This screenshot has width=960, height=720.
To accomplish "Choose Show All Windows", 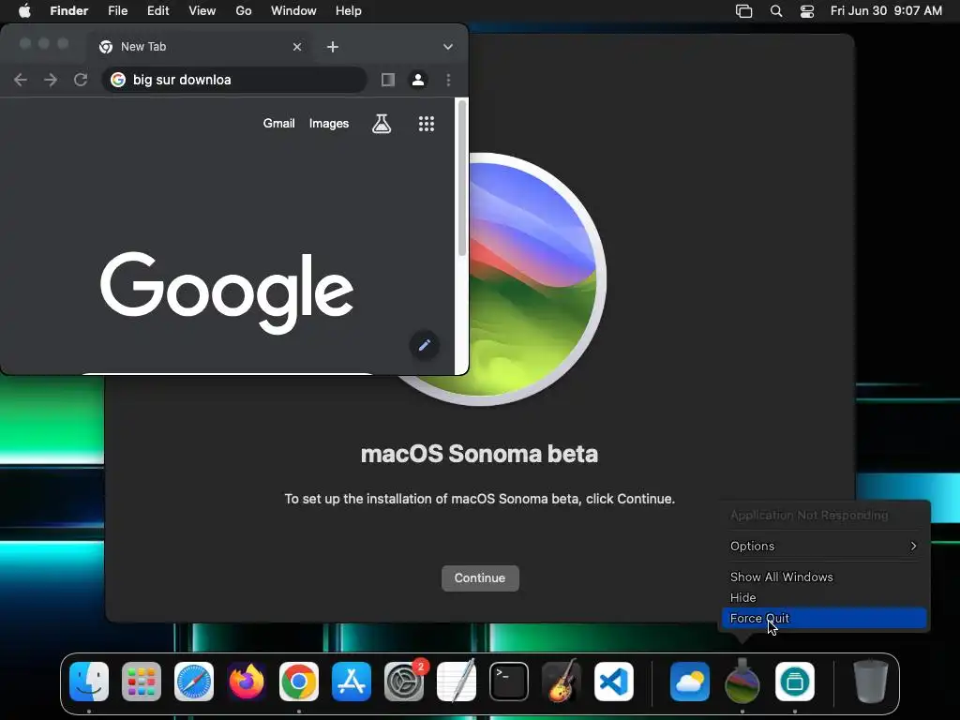I will [x=824, y=577].
